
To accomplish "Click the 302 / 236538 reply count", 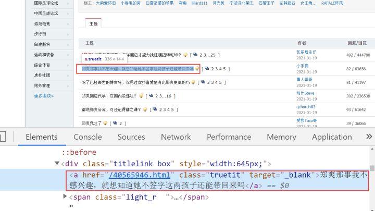I will 358,96.
